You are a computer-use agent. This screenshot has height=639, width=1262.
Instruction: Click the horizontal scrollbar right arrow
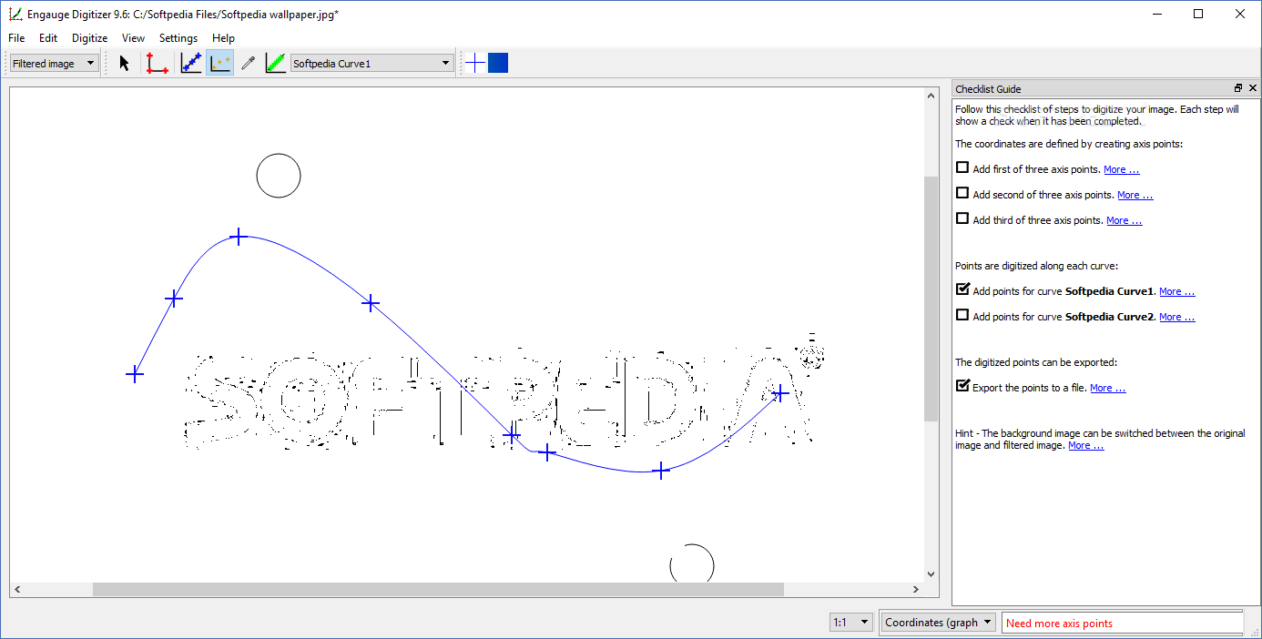coord(916,590)
